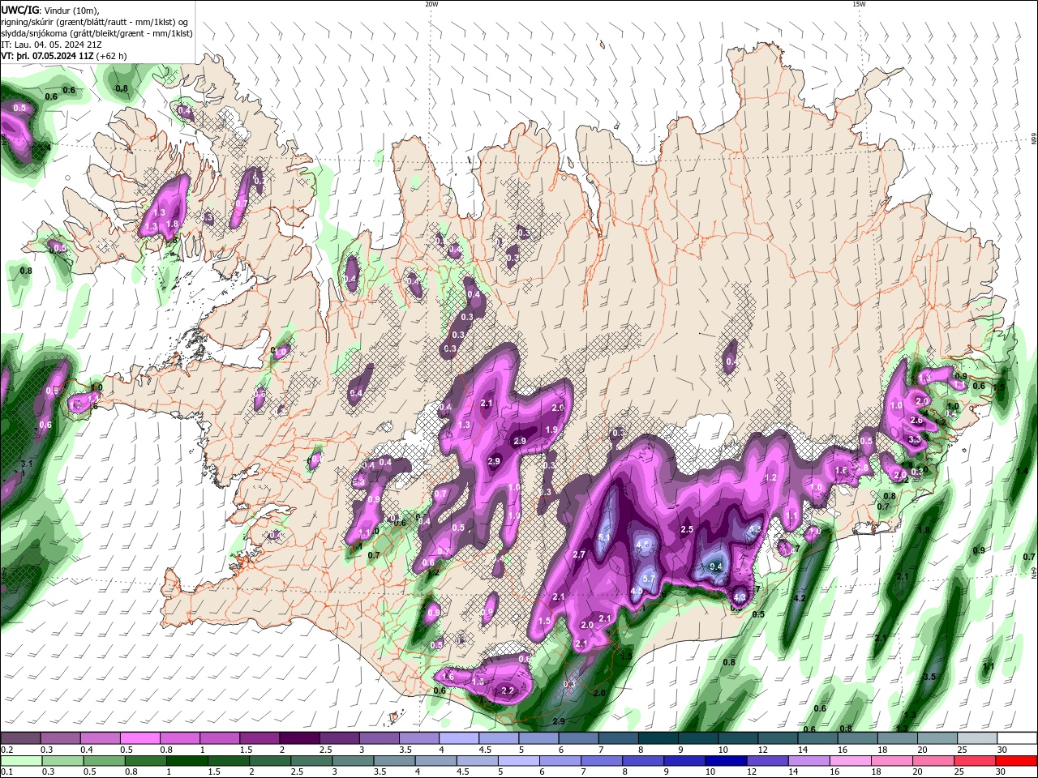This screenshot has width=1038, height=778.
Task: Click the 2.7 value in the large purple area
Action: (x=579, y=554)
